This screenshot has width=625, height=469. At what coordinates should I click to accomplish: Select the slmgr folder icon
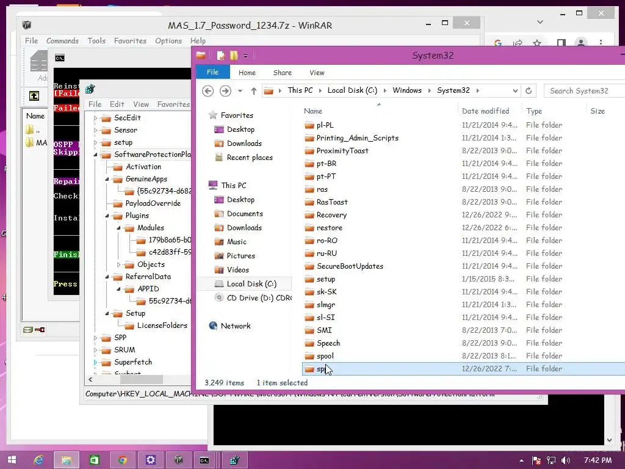[309, 305]
